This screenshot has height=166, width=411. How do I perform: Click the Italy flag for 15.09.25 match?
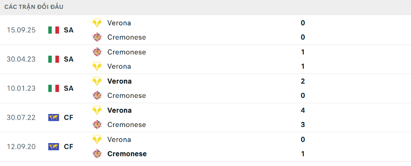pos(54,30)
